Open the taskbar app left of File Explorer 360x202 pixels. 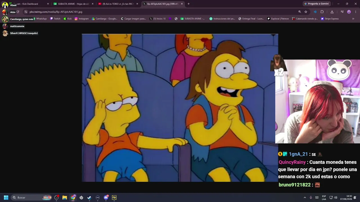coord(57,198)
